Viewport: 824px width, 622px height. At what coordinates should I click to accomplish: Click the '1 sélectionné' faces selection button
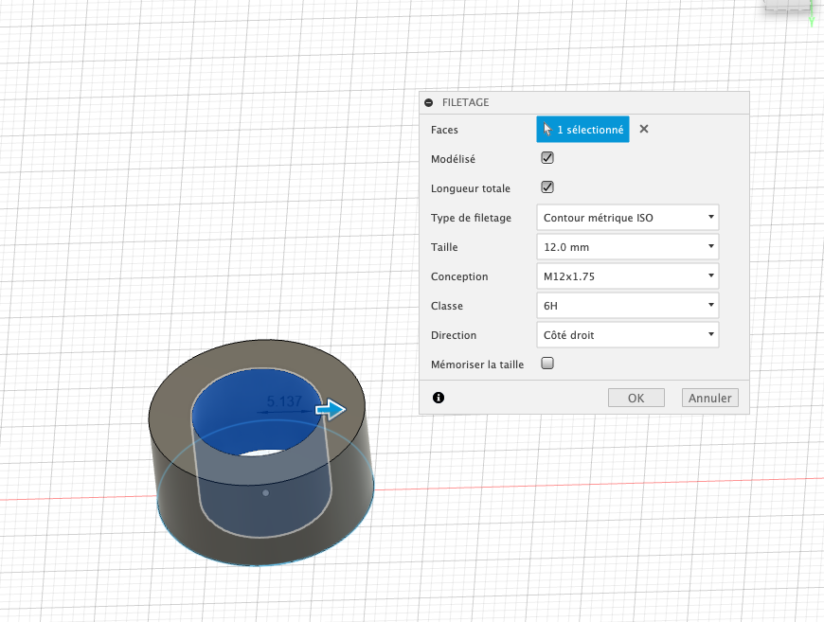click(582, 130)
